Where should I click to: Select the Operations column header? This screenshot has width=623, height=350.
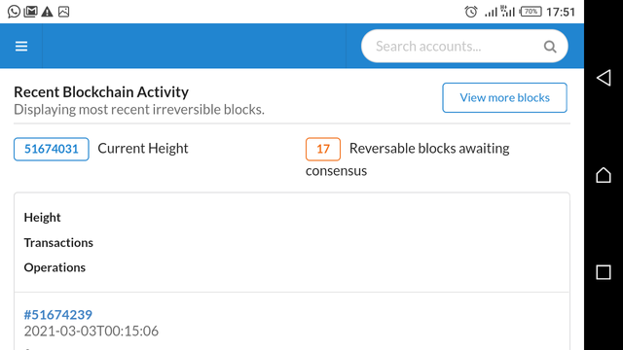[55, 267]
